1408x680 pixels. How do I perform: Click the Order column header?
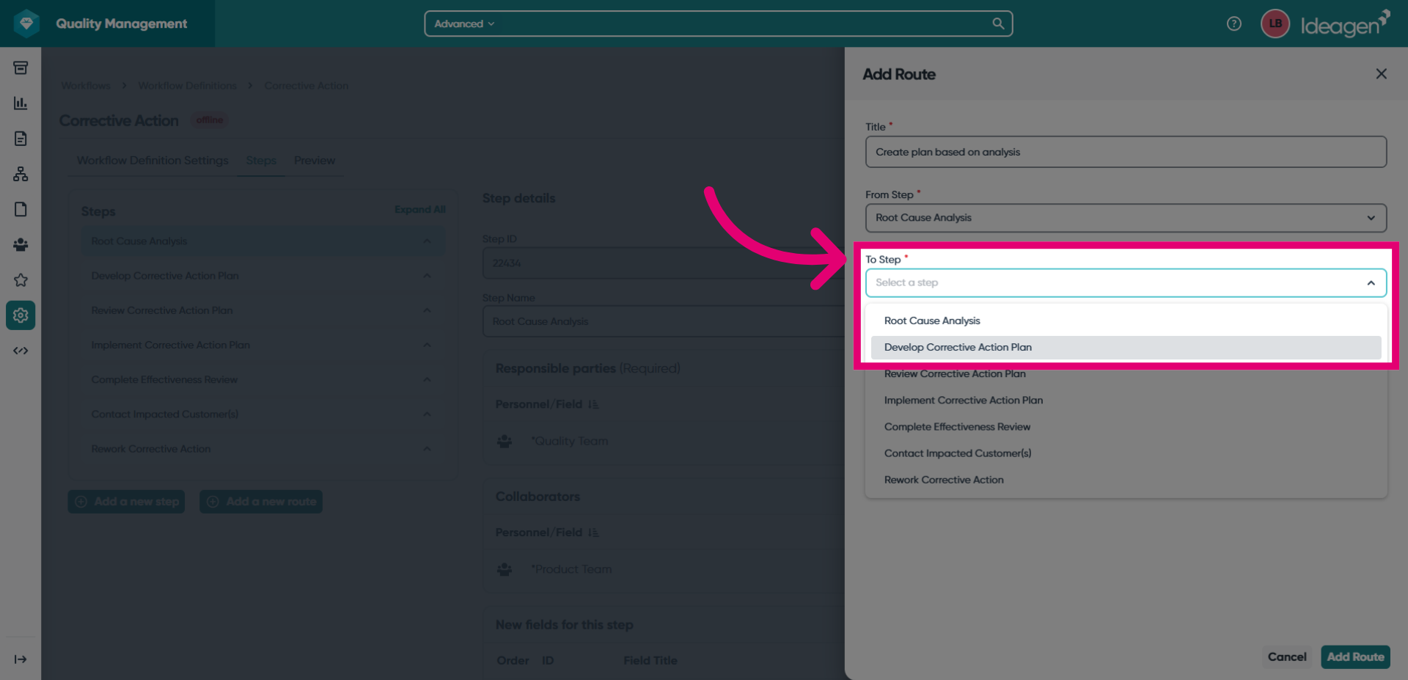(x=513, y=661)
